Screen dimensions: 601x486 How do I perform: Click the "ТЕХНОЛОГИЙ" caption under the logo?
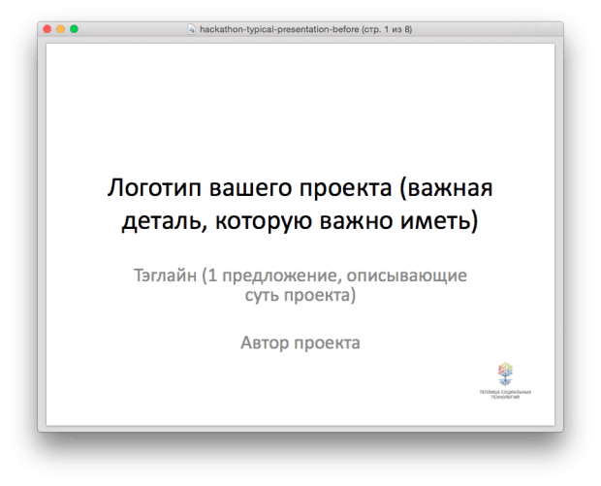click(505, 398)
